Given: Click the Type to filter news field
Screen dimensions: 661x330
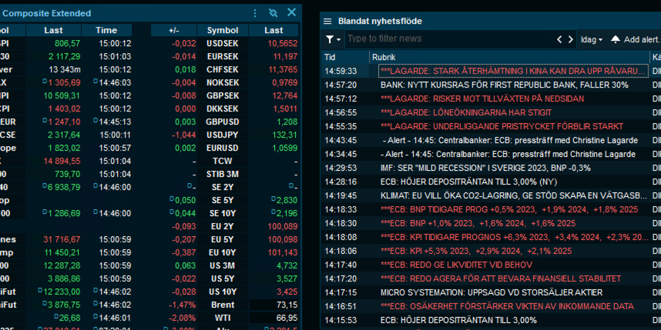Looking at the screenshot, I should pyautogui.click(x=449, y=39).
